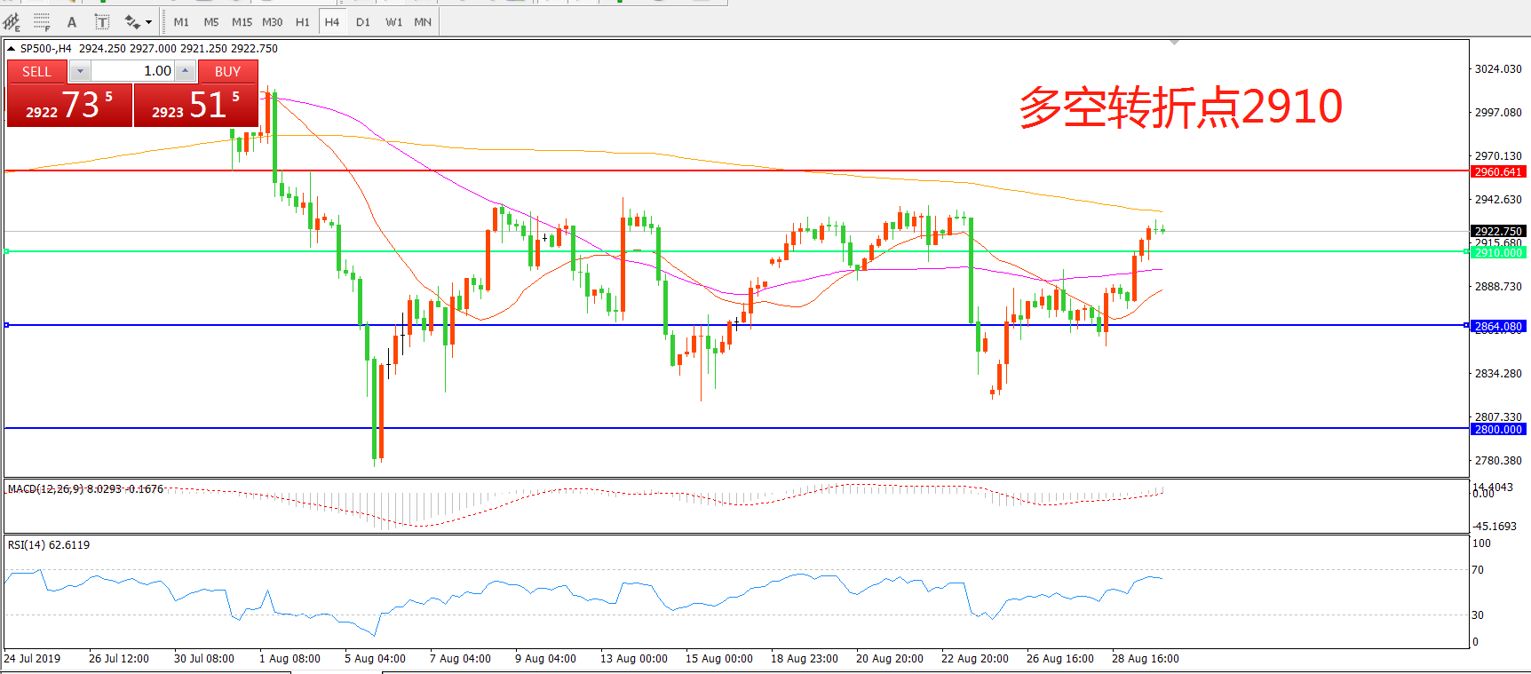1531x674 pixels.
Task: Click the red 2960.641 price level label
Action: coord(1498,172)
